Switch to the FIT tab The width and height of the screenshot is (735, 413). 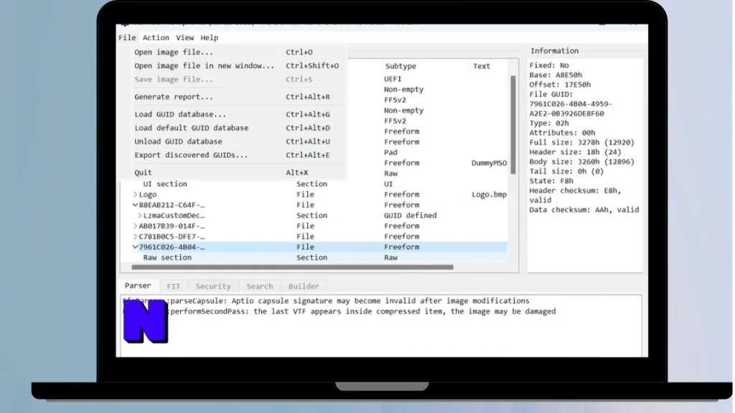pos(174,286)
